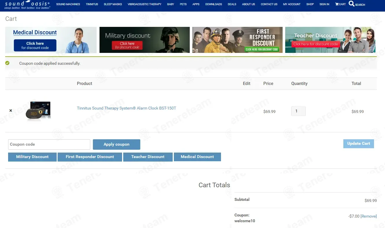Go to My Account

point(292,4)
